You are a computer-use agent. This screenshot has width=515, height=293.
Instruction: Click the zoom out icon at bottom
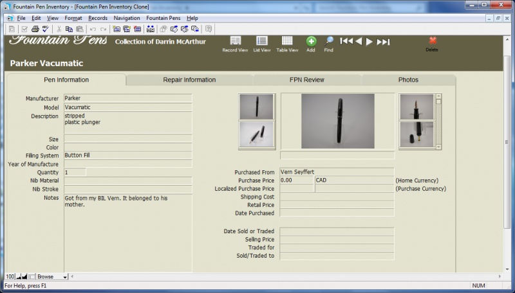[x=18, y=277]
